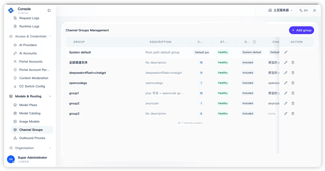Screen dimensions: 325x171
Task: Expand the Organization section
Action: (30, 148)
